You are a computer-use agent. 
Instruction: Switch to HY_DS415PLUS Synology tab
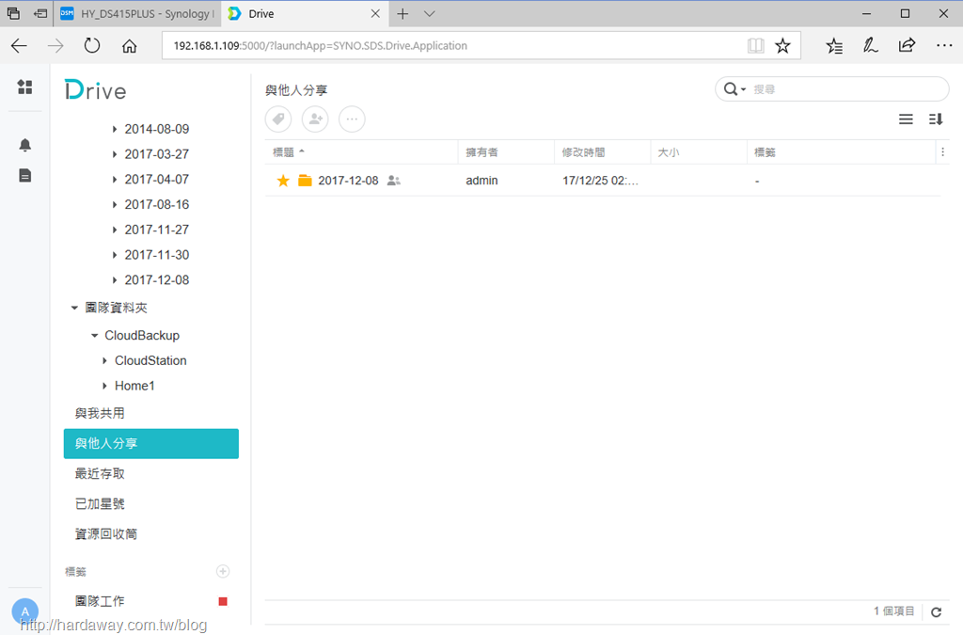click(137, 13)
